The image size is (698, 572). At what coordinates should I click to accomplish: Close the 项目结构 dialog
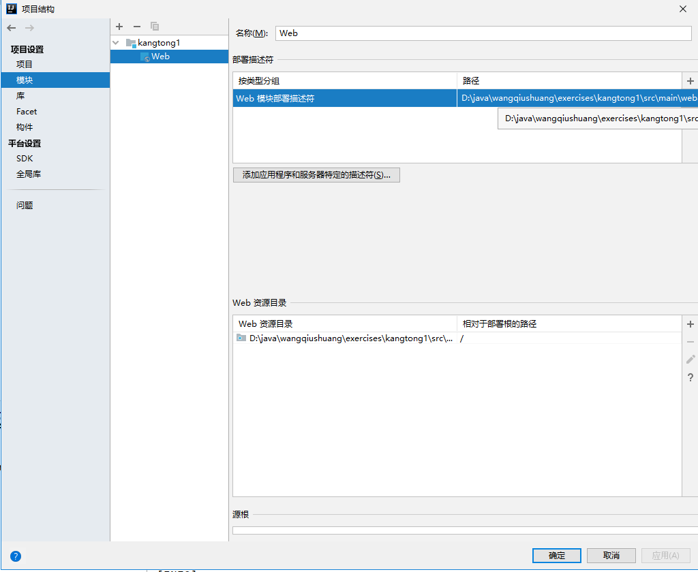[683, 9]
